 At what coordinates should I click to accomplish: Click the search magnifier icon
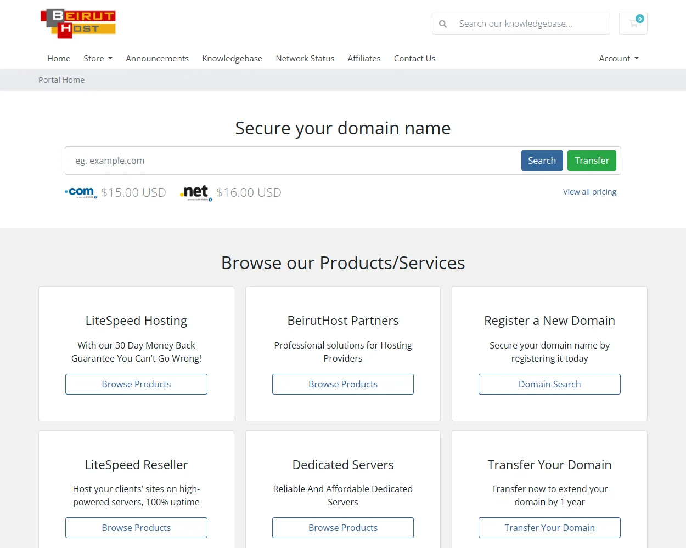[x=443, y=24]
